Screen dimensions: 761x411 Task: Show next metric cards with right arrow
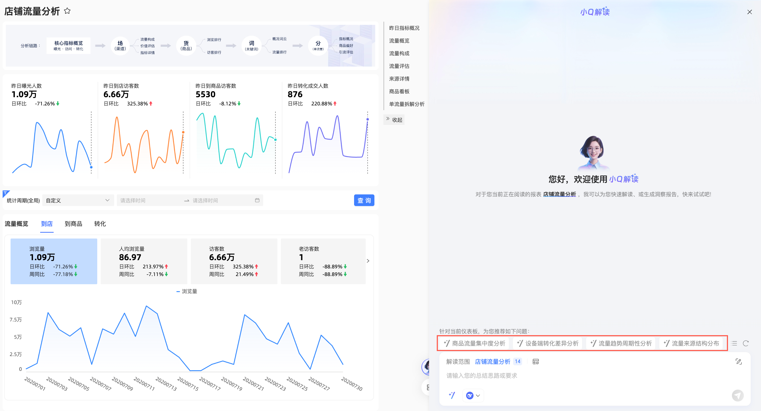point(368,261)
